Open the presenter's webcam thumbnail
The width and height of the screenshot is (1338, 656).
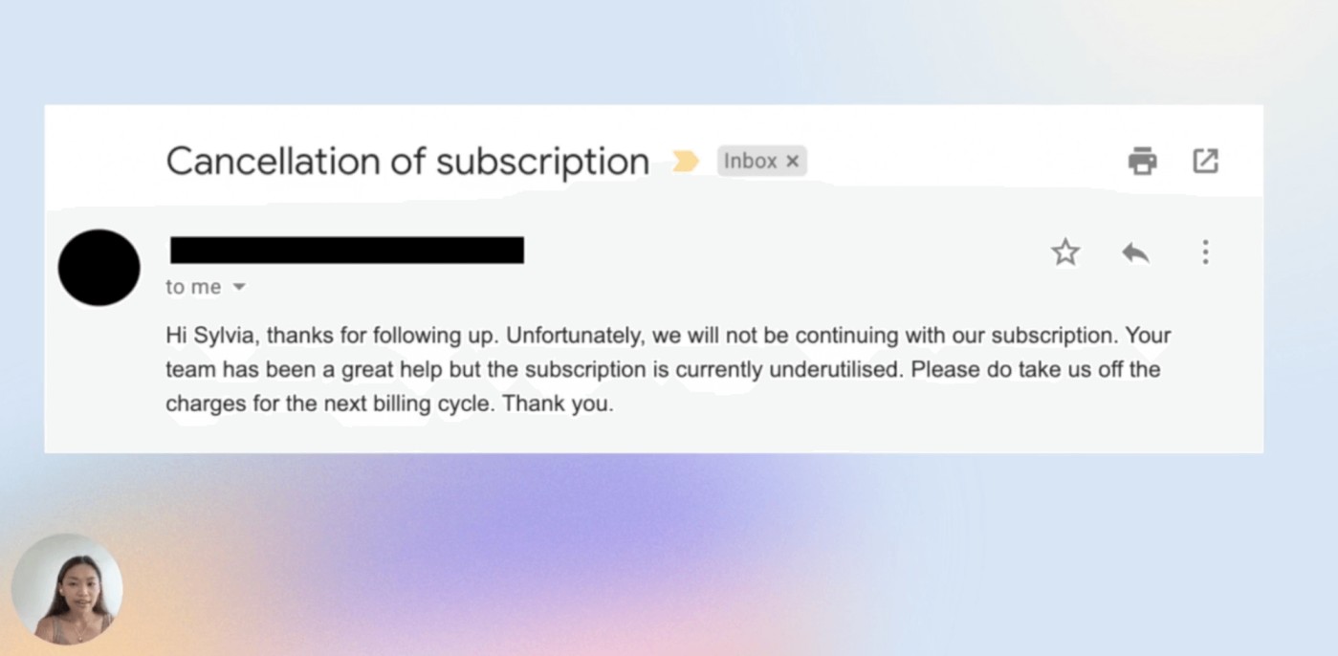point(67,589)
